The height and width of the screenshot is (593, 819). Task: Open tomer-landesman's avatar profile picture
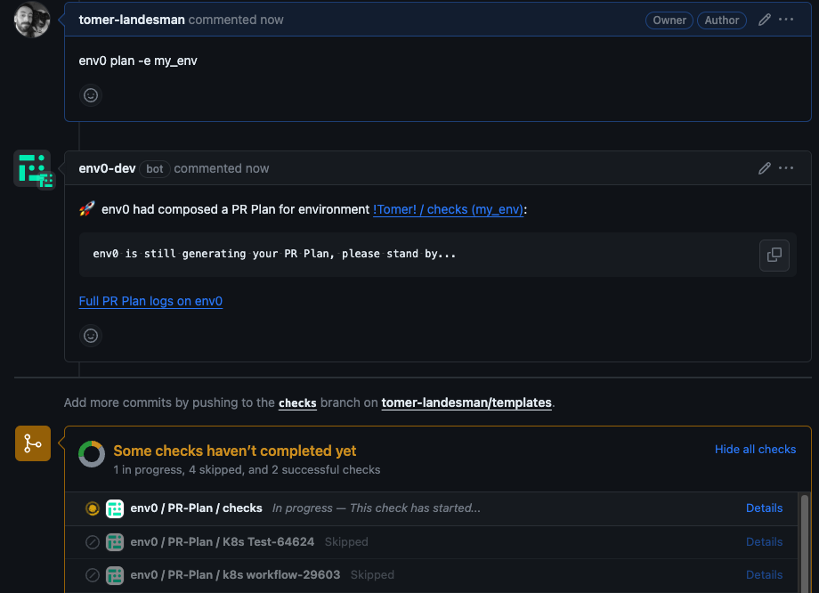[x=32, y=20]
